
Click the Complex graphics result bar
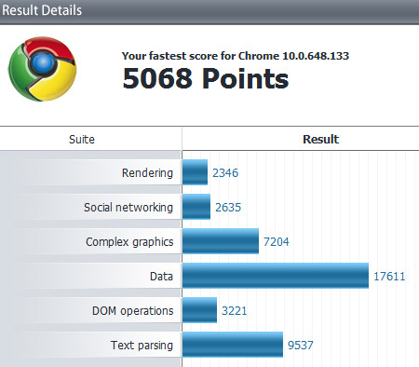pyautogui.click(x=221, y=241)
